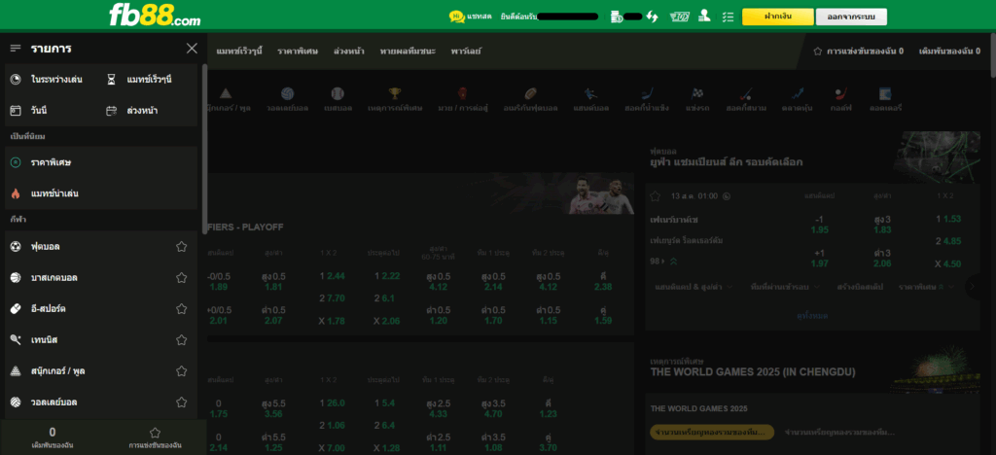This screenshot has height=455, width=996.
Task: Click สร้างบิลสเต็ป bet builder
Action: click(x=860, y=287)
